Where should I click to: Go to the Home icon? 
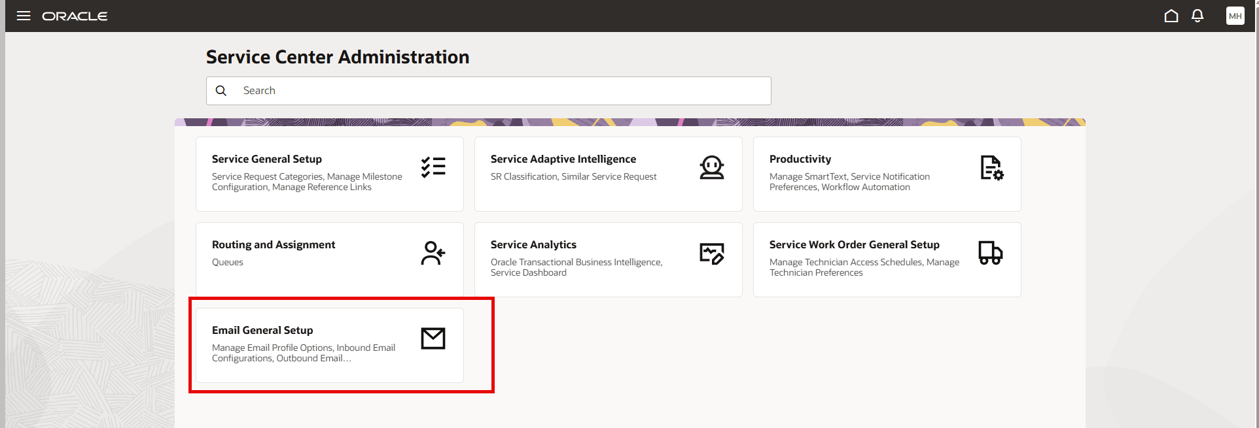tap(1171, 16)
